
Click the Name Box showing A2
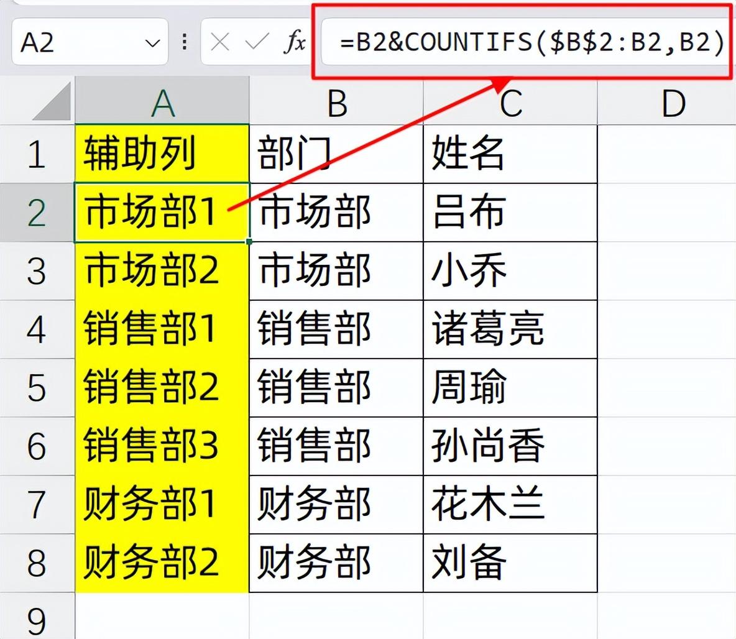[x=90, y=42]
